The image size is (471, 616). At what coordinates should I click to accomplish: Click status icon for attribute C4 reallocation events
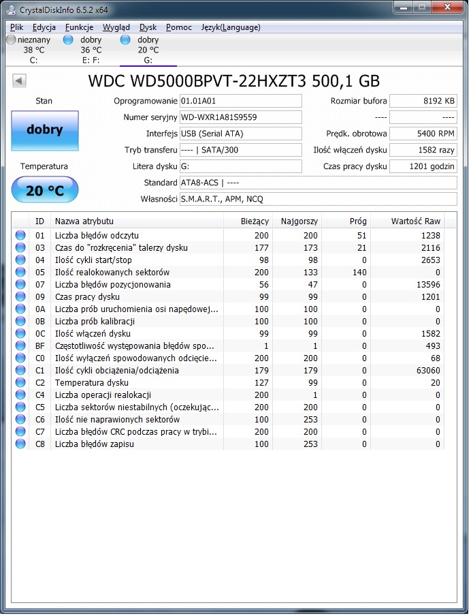tap(20, 395)
